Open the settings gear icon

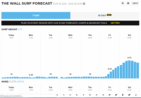(x=123, y=3)
